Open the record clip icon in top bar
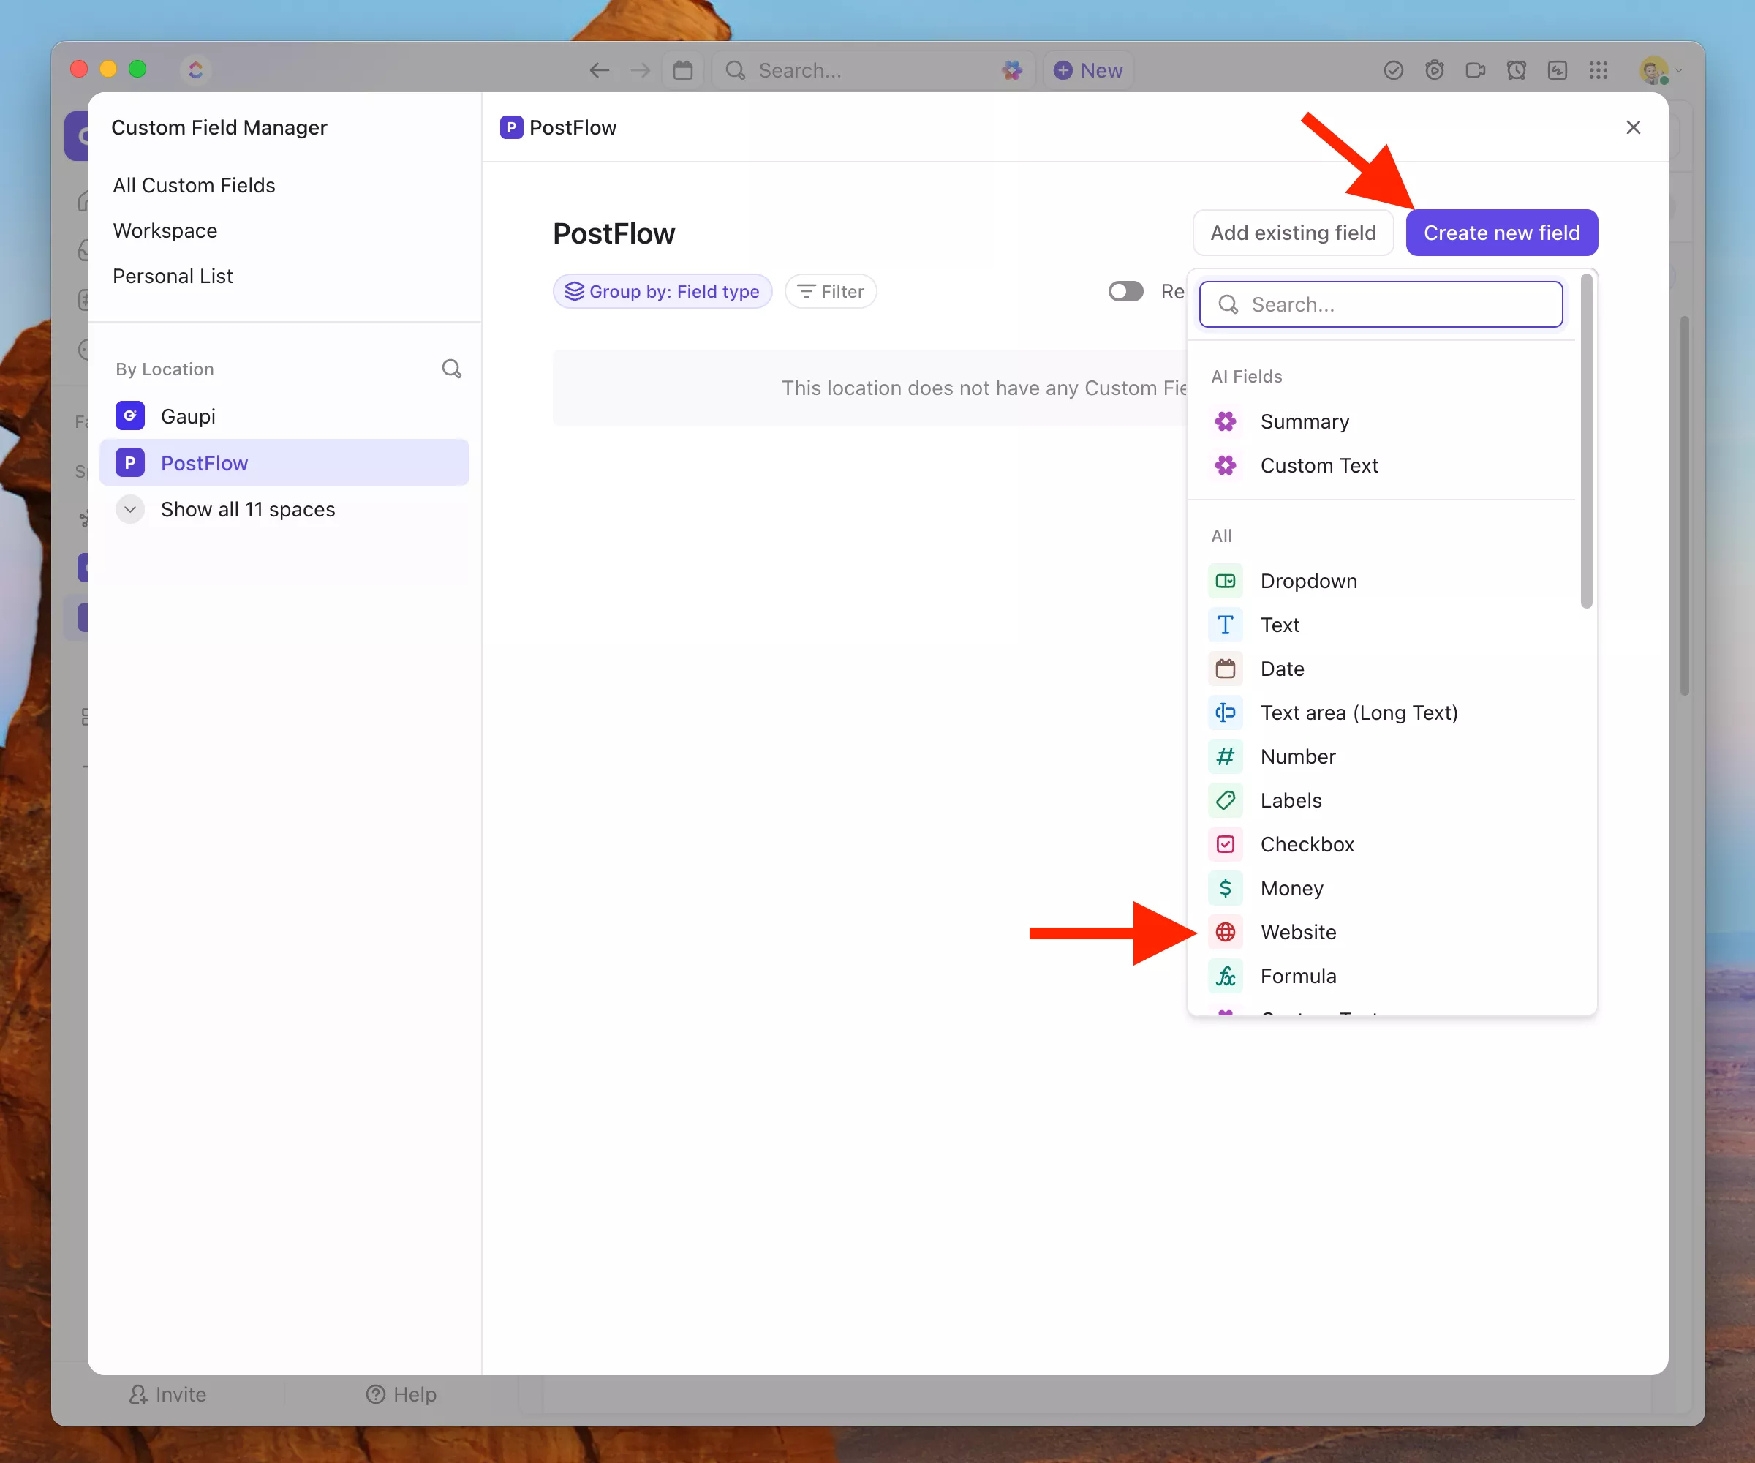 coord(1434,70)
